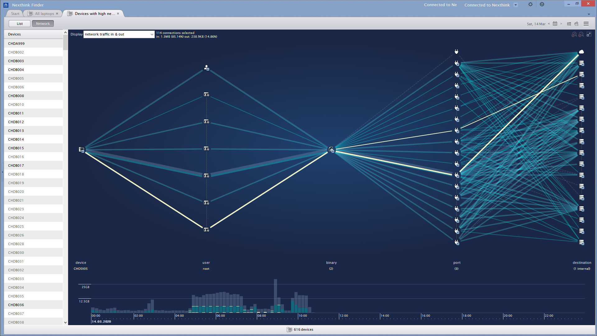Screen dimensions: 597x336
Task: Open the hamburger menu
Action: click(586, 24)
